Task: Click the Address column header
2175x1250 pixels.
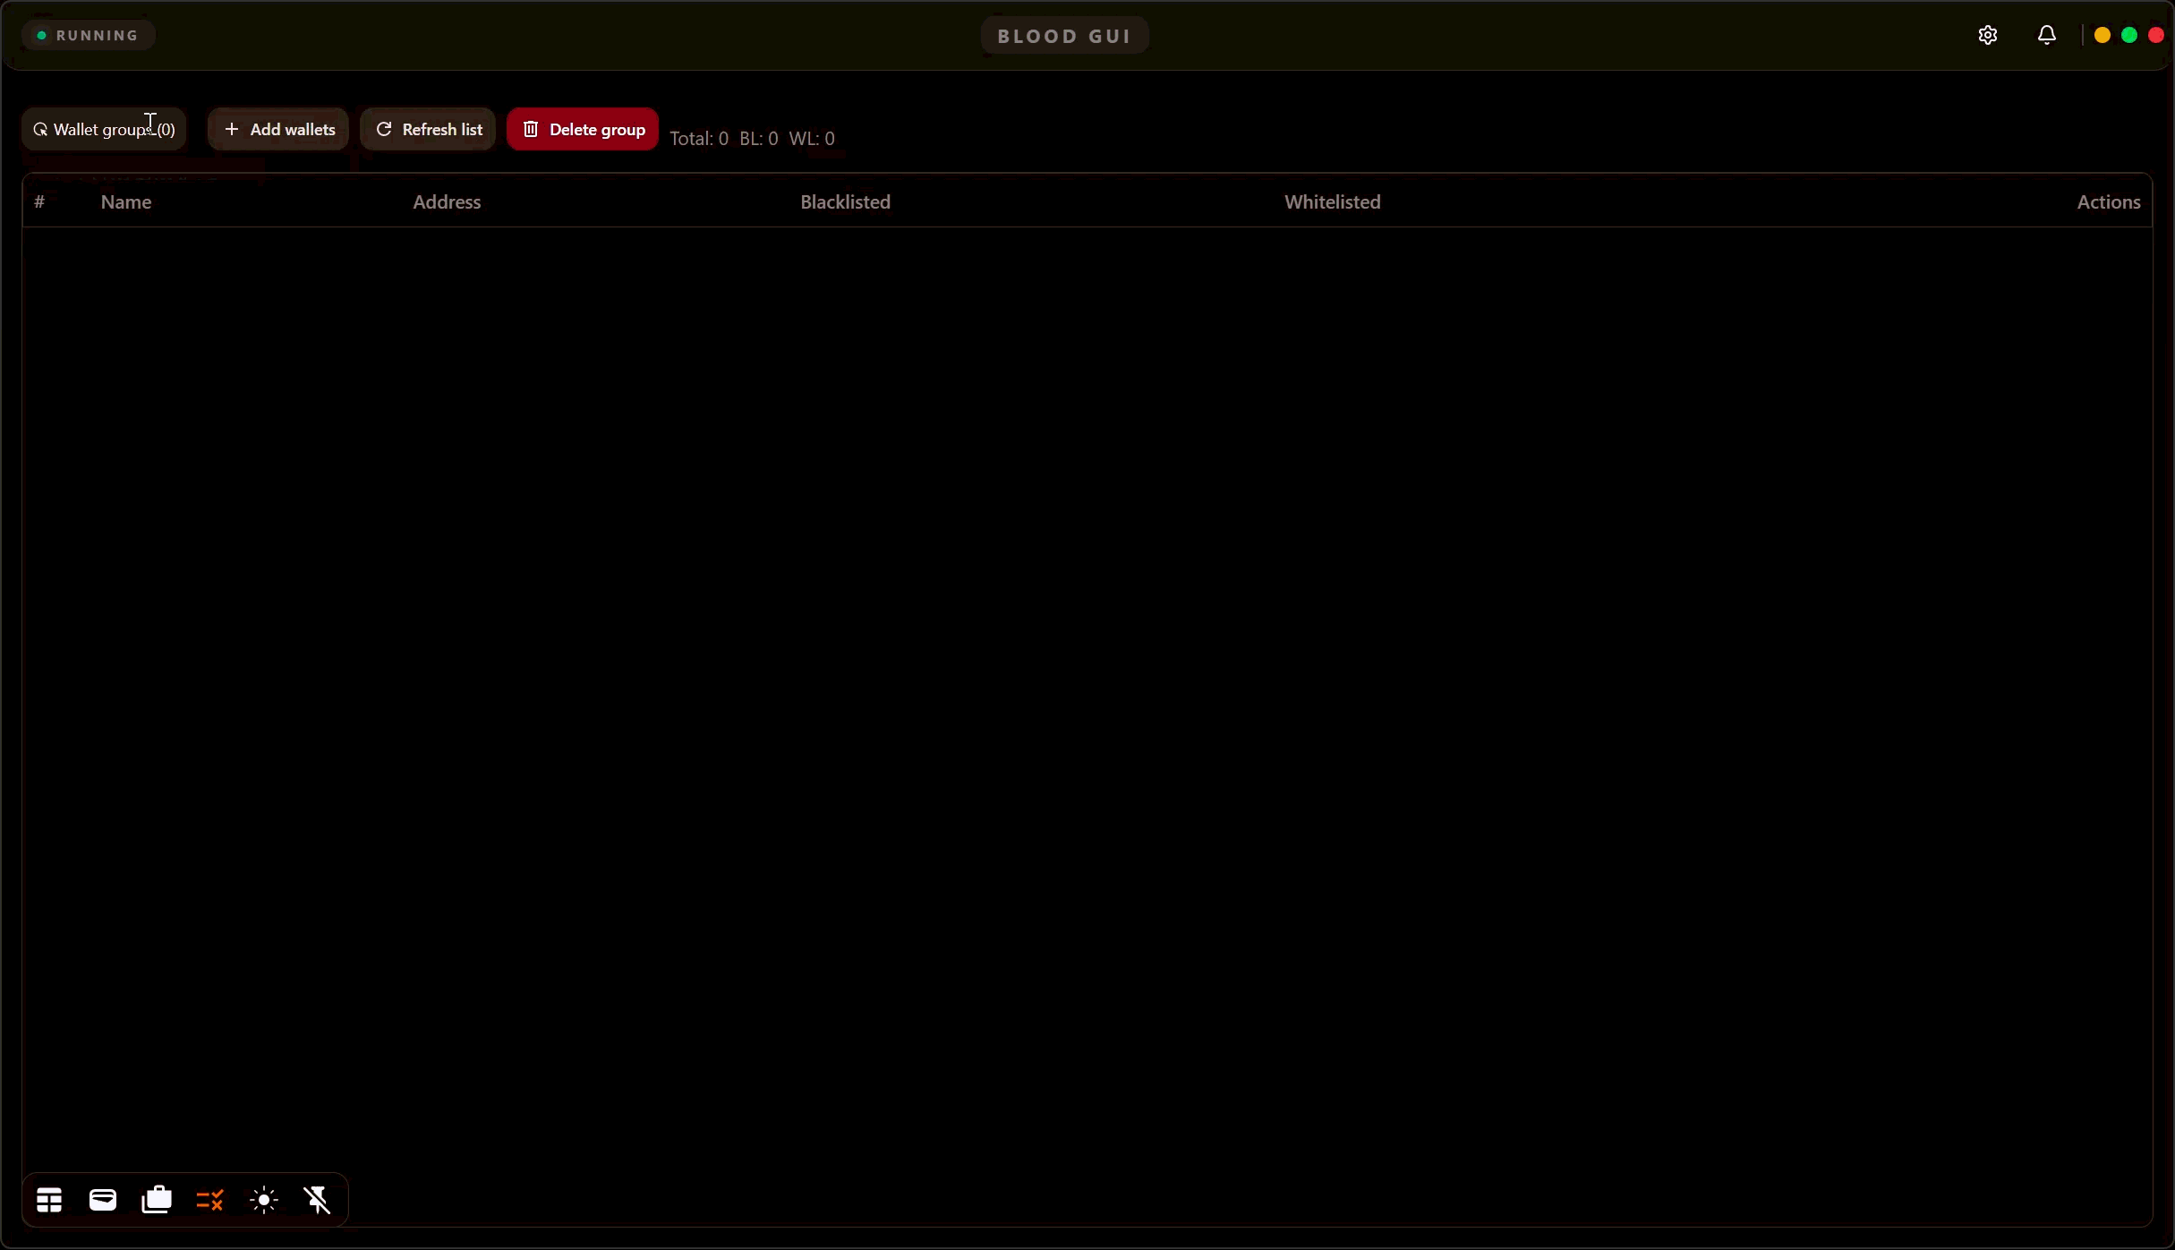Action: 447,202
